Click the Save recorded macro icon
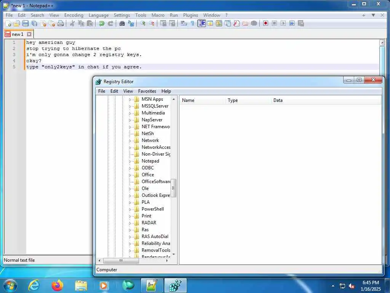Screen dimensions: 390x293 [x=301, y=23]
